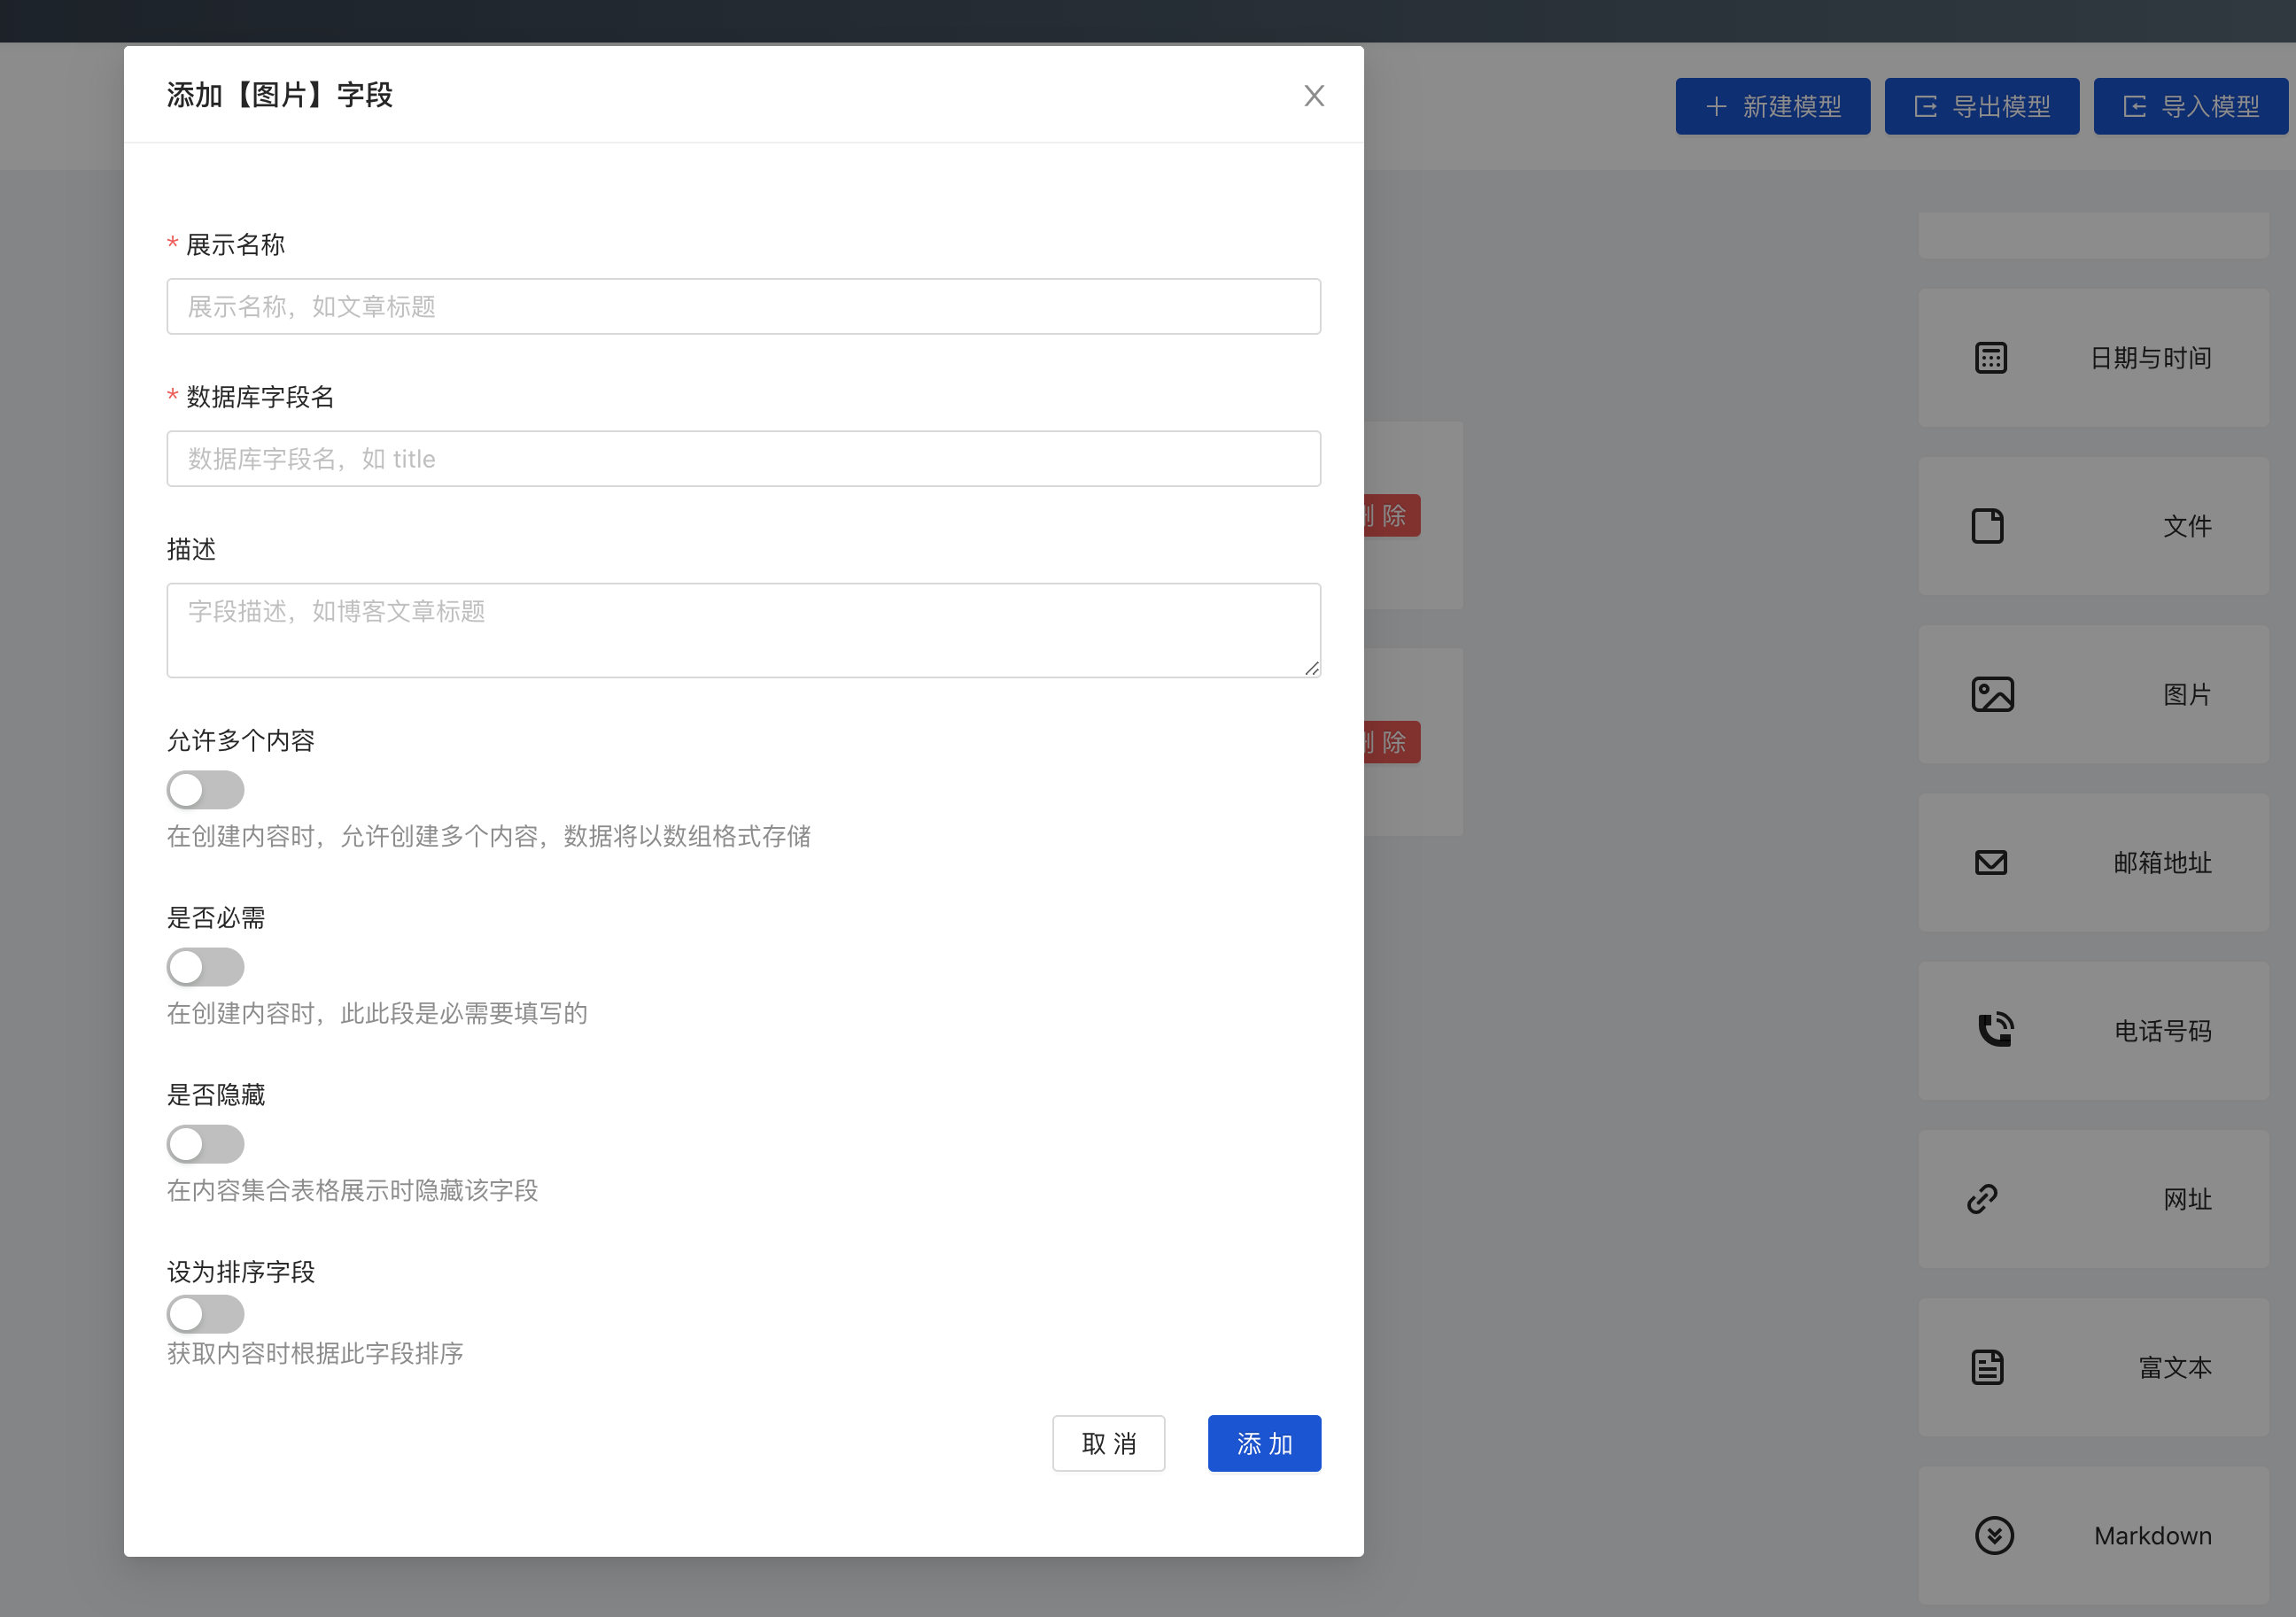Click the calendar icon for 日期与时间
The image size is (2296, 1617).
pyautogui.click(x=1990, y=358)
